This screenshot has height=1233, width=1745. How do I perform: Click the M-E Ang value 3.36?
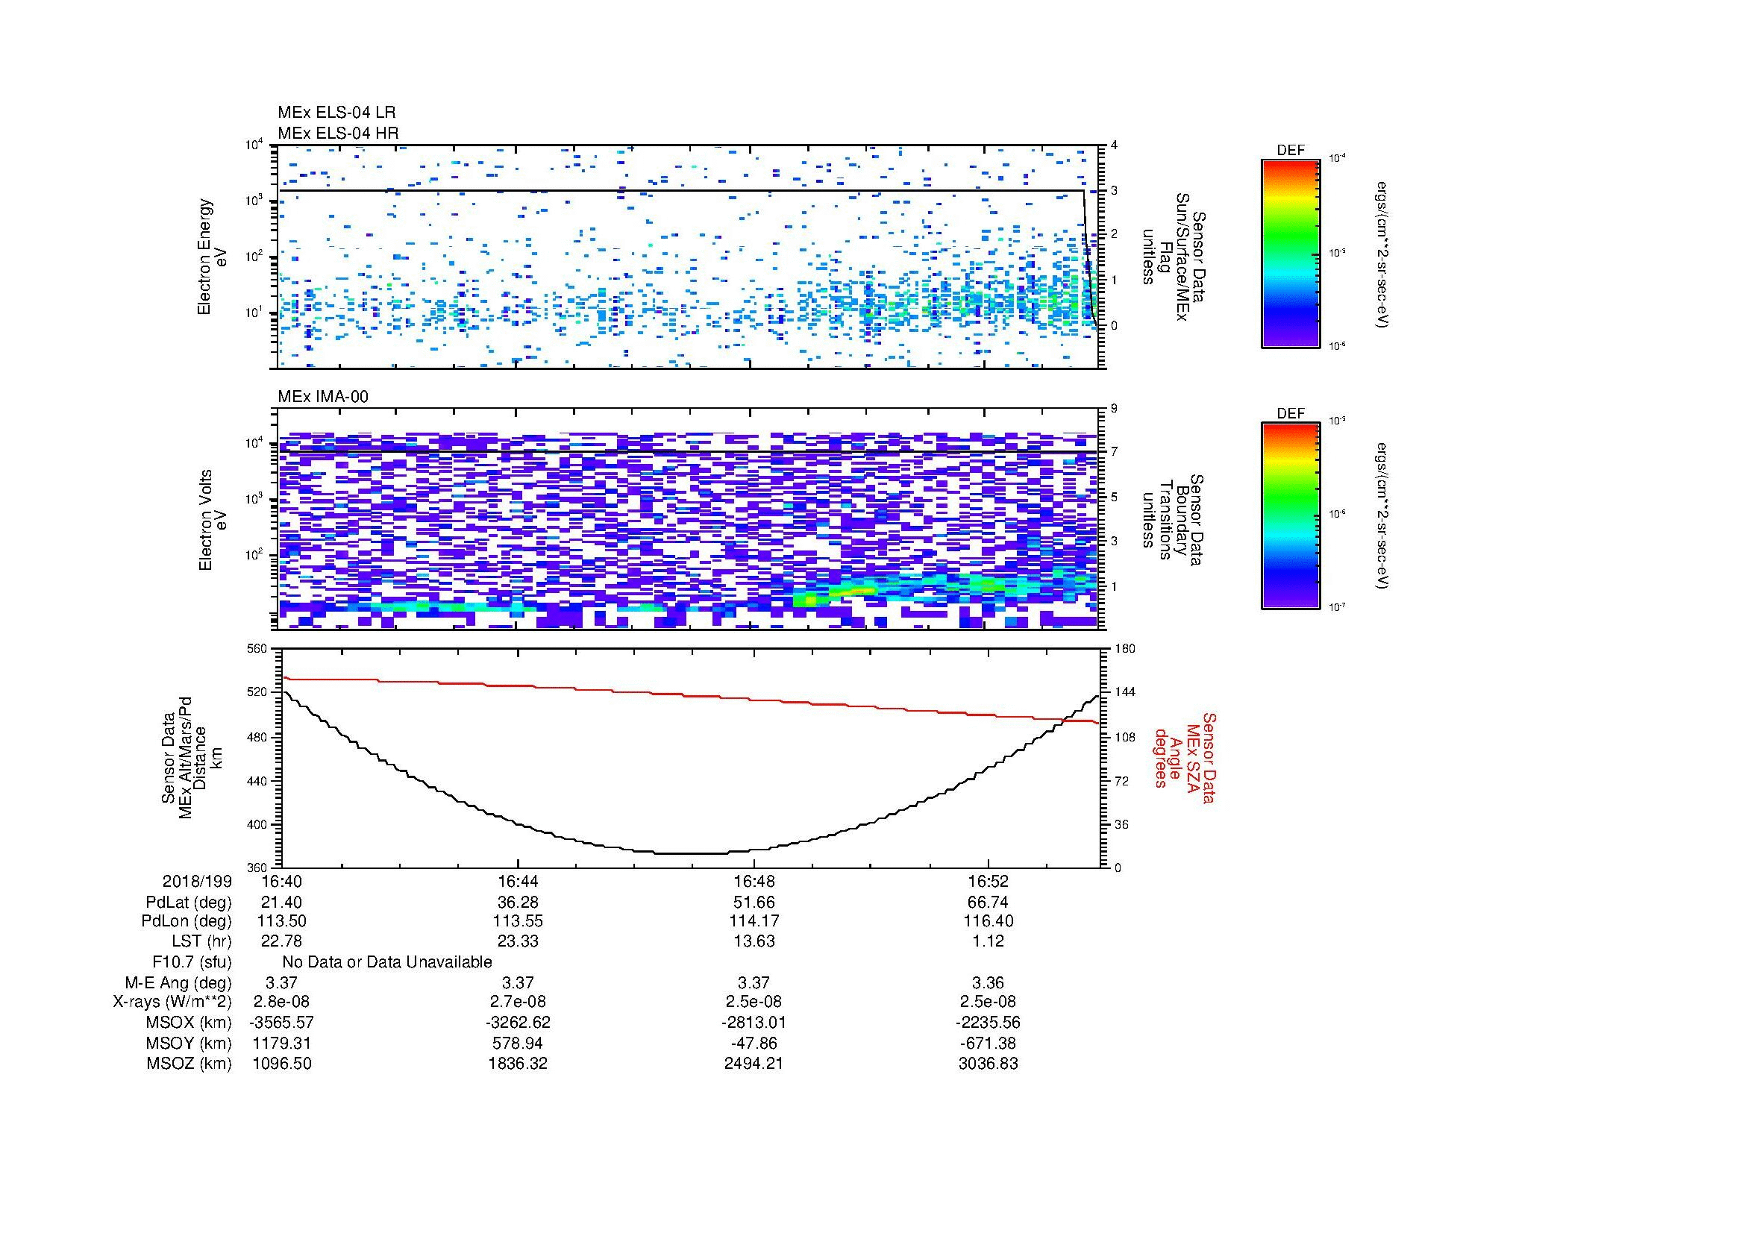tap(988, 982)
